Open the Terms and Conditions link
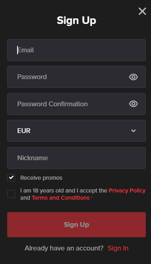The image size is (151, 264). tap(61, 198)
